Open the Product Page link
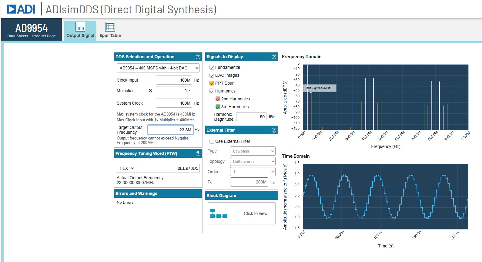 tap(44, 36)
